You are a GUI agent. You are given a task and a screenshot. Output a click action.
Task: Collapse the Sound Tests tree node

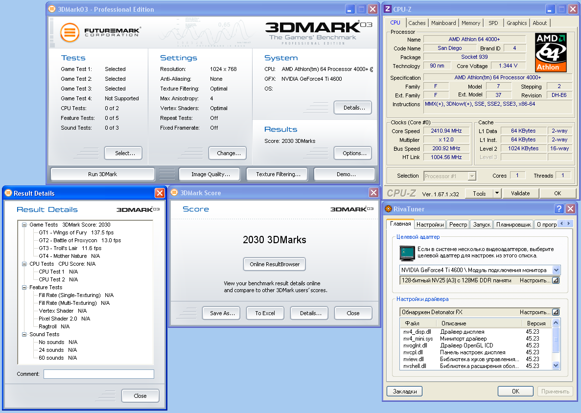click(x=24, y=335)
